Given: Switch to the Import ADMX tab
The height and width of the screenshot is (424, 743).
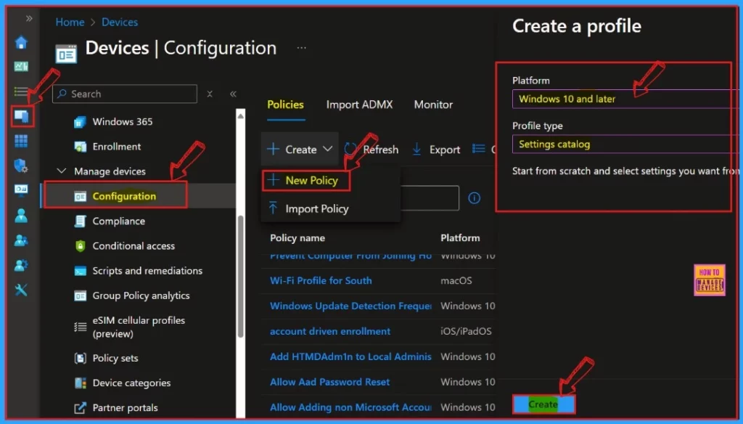Looking at the screenshot, I should (359, 105).
